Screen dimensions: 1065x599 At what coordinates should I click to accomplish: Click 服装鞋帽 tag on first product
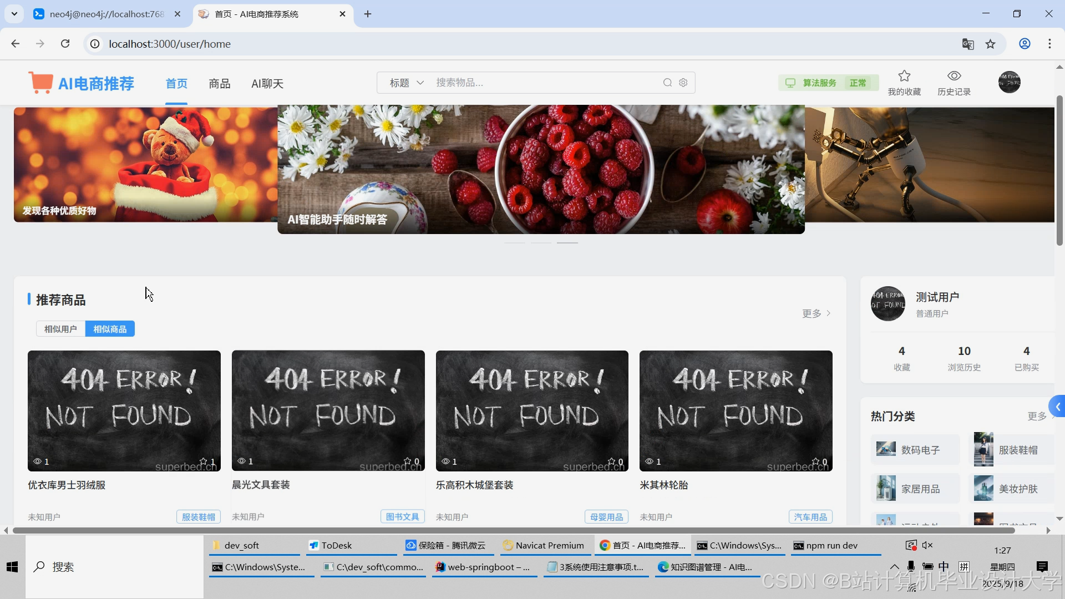point(199,517)
